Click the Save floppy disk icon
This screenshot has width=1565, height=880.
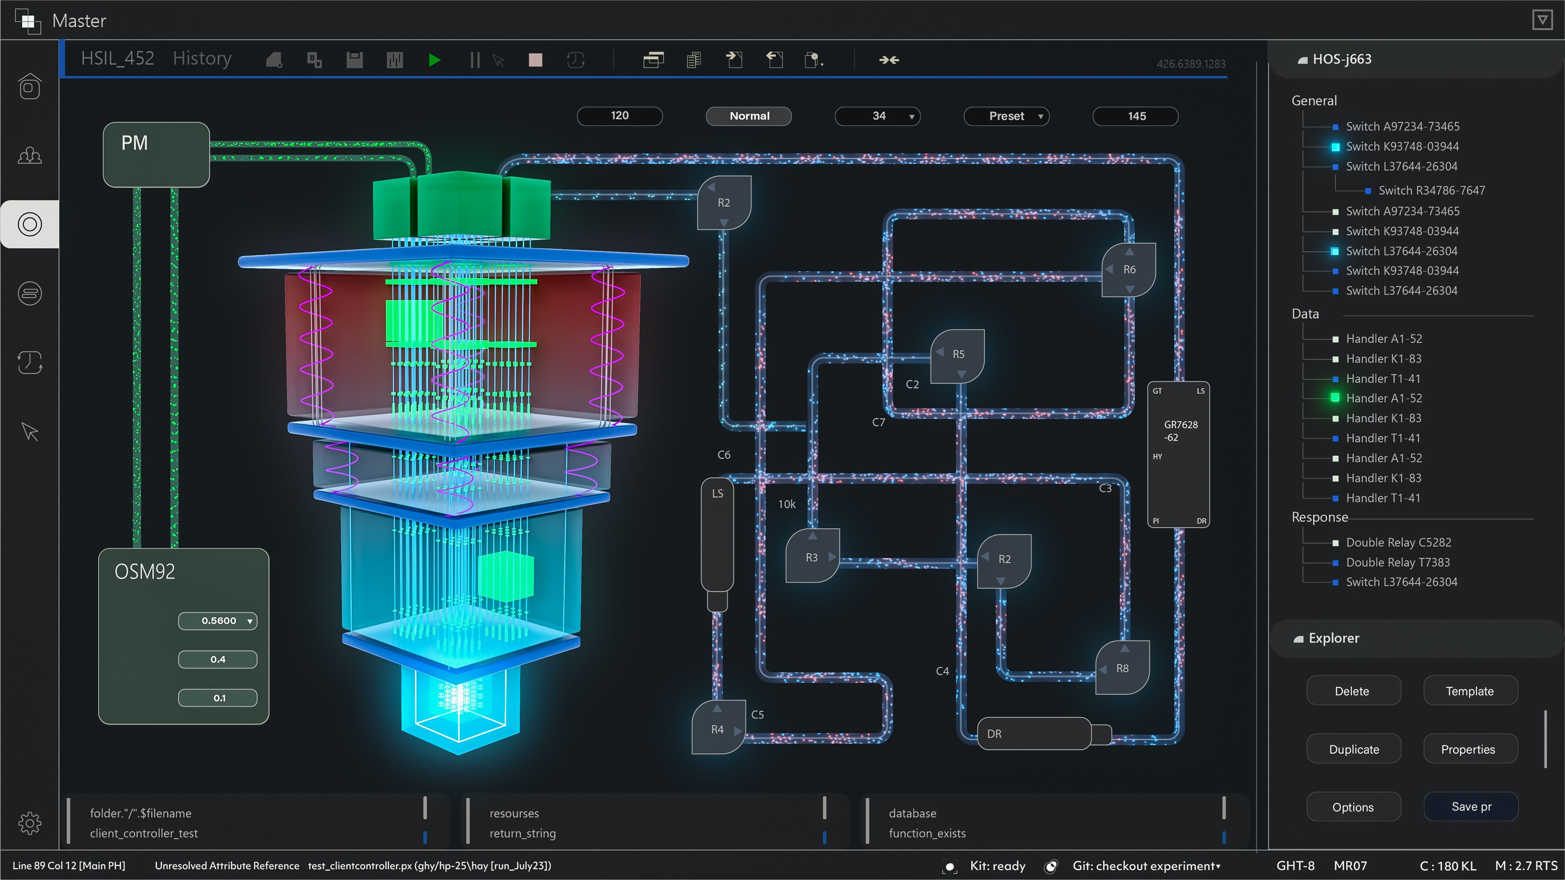[354, 59]
